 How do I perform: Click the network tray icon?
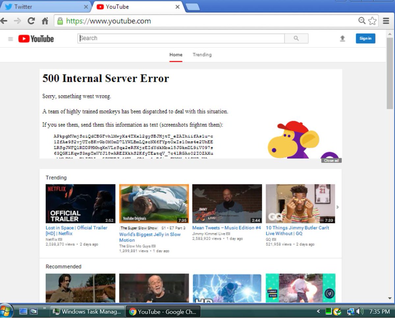click(x=351, y=311)
